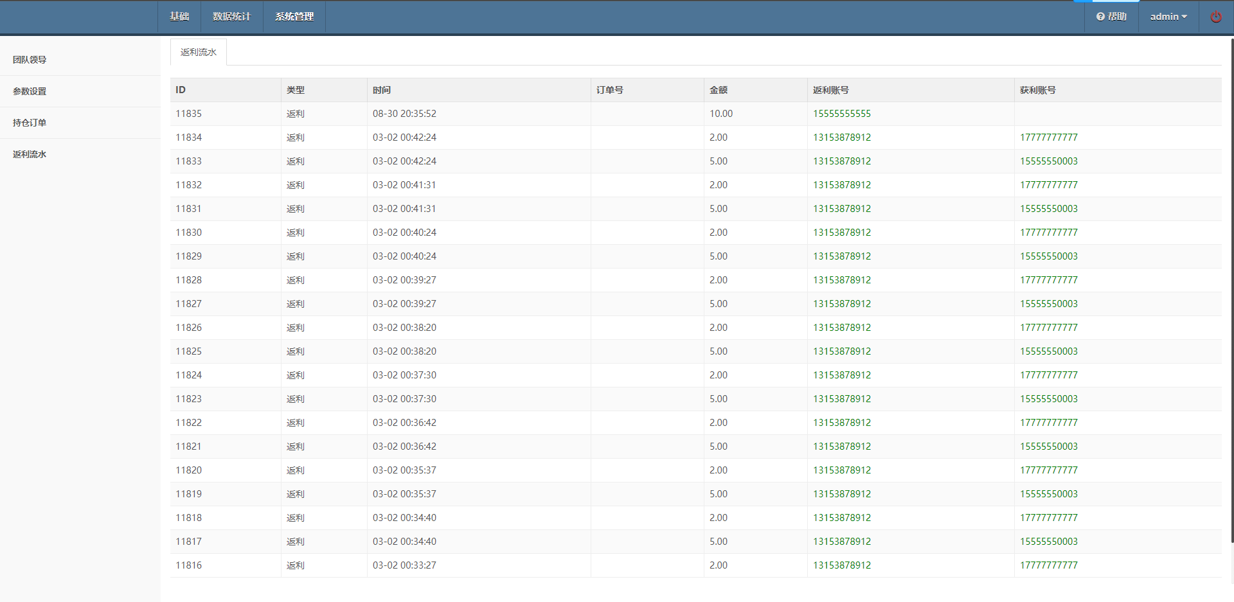Open 返利流水 in sidebar
1234x602 pixels.
tap(30, 154)
